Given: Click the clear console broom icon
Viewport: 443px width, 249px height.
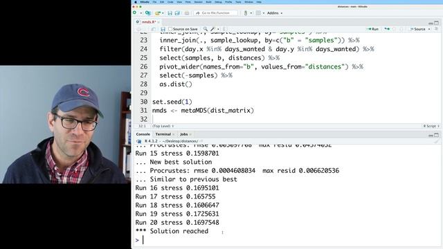Looking at the screenshot, I should 437,141.
